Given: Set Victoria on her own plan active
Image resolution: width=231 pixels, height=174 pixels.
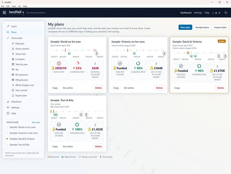Looking at the screenshot, I should 129,88.
